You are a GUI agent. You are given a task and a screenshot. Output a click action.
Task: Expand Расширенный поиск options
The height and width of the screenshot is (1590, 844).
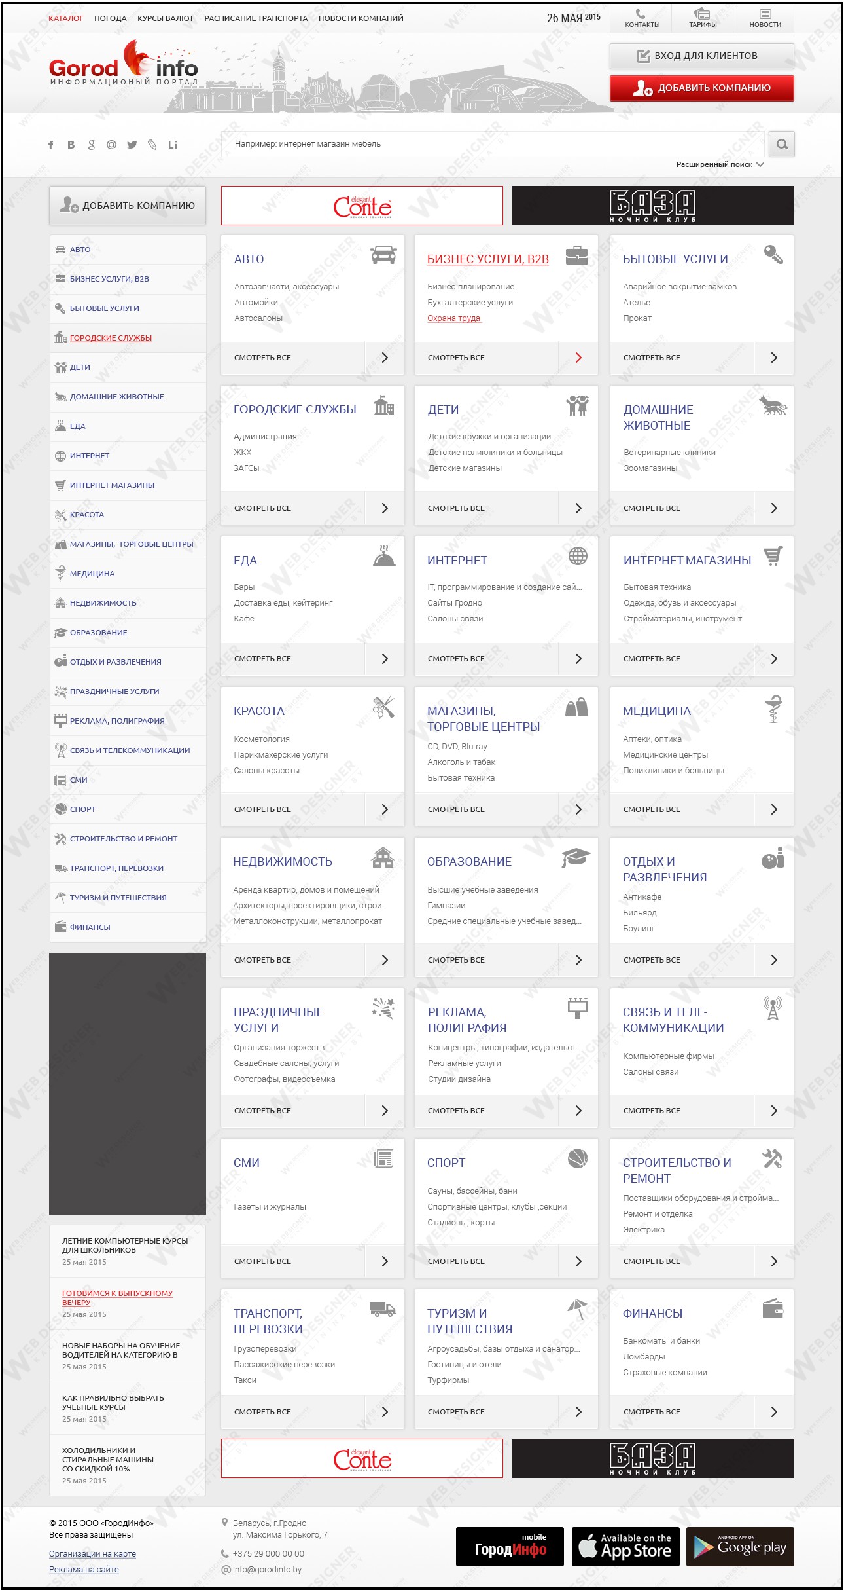[720, 164]
